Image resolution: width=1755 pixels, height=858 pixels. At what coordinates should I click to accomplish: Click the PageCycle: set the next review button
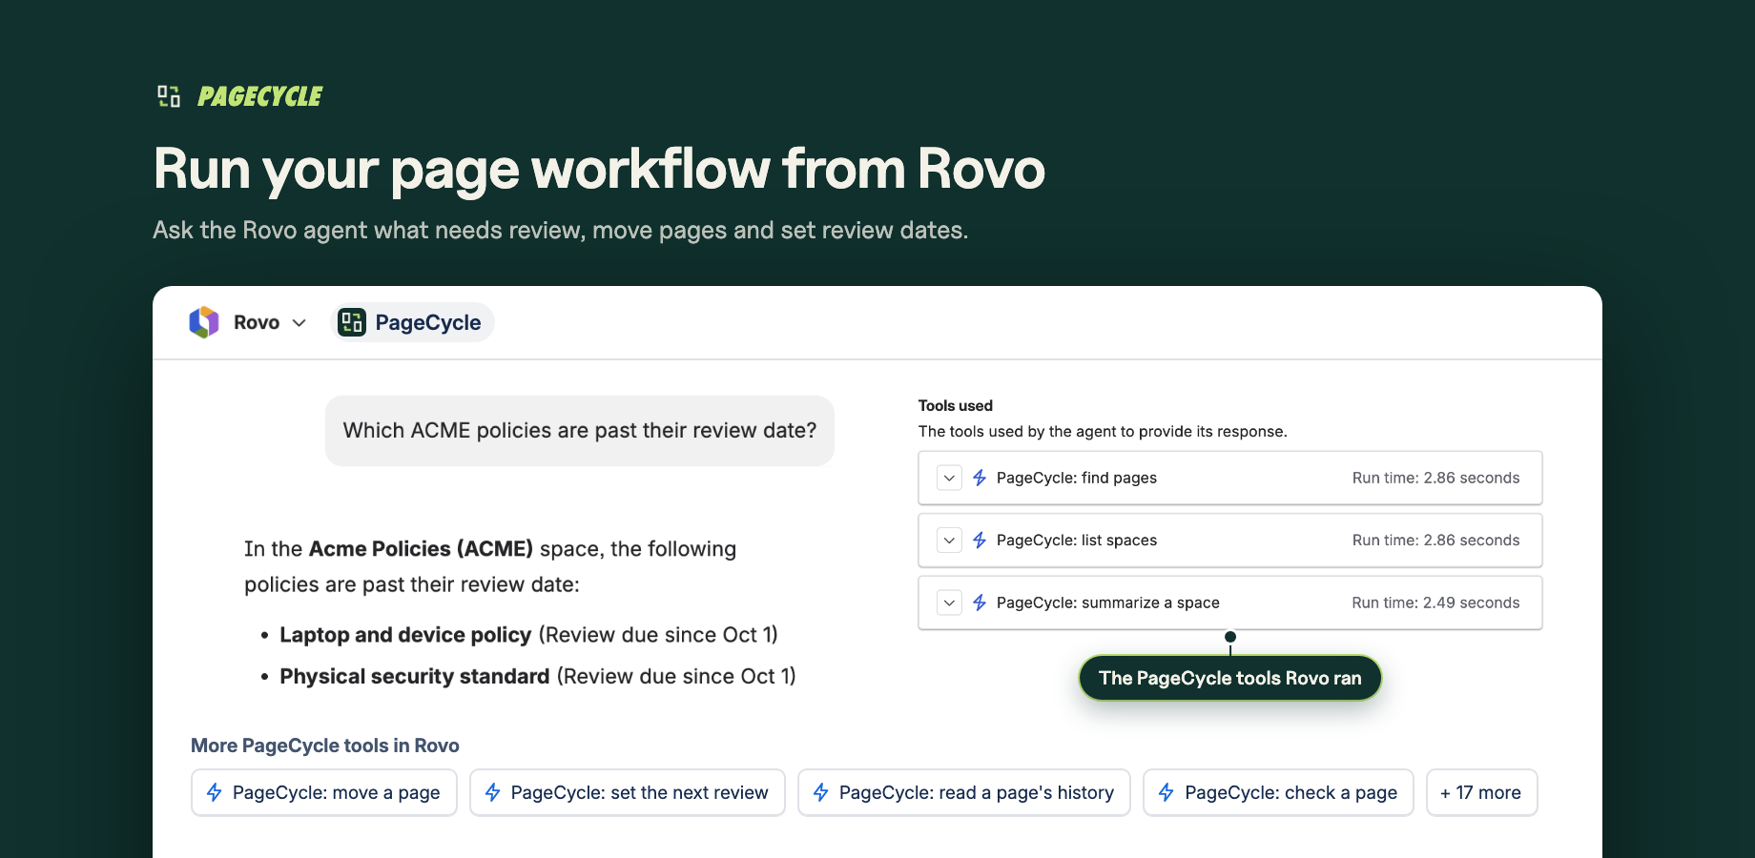[628, 792]
